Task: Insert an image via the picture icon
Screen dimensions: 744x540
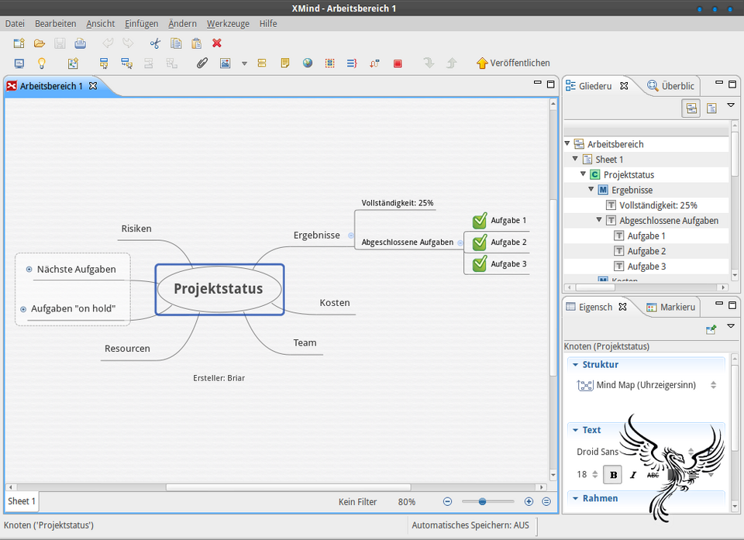Action: pos(226,64)
